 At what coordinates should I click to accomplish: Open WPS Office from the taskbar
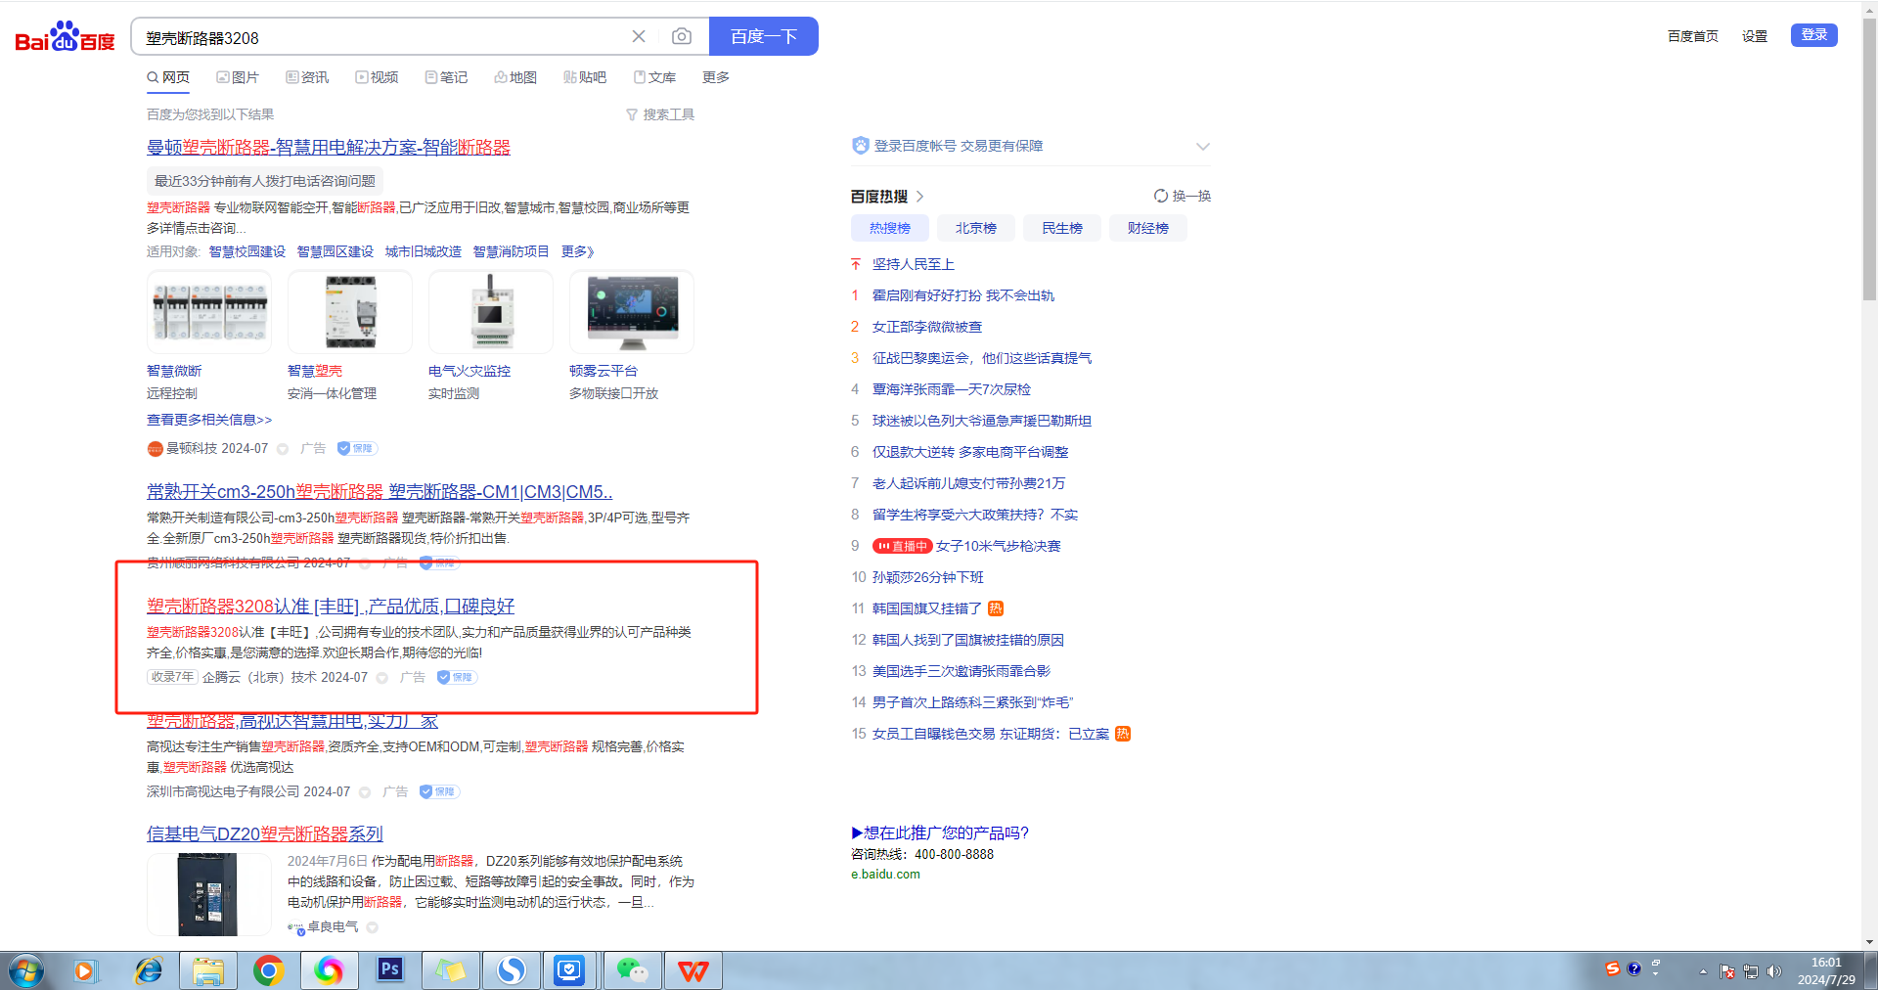pyautogui.click(x=693, y=970)
